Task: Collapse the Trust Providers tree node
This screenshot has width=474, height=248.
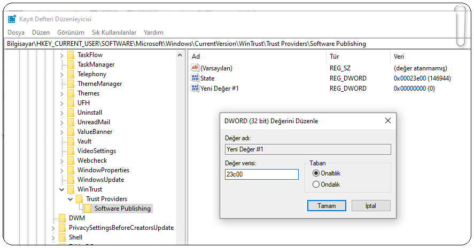Action: pyautogui.click(x=70, y=199)
